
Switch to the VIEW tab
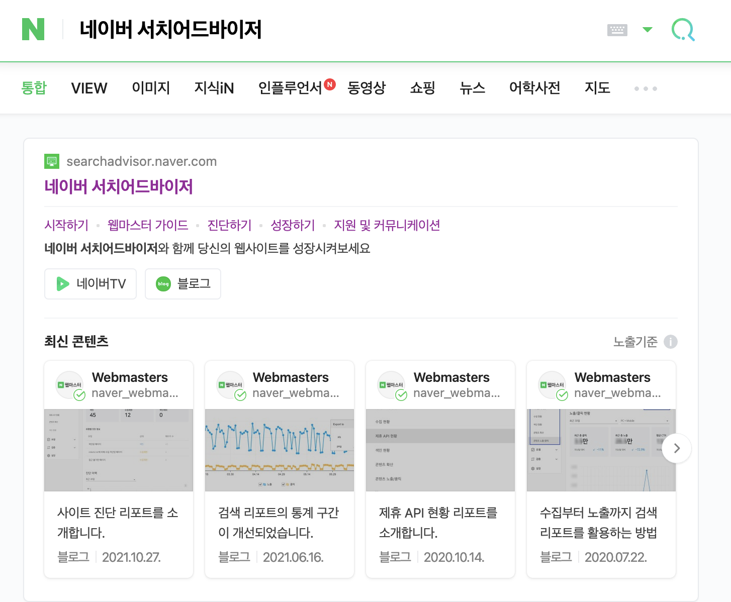point(89,88)
